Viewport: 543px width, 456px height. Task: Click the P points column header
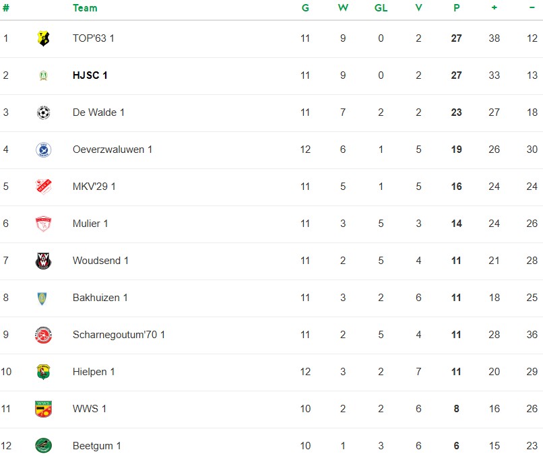point(456,8)
